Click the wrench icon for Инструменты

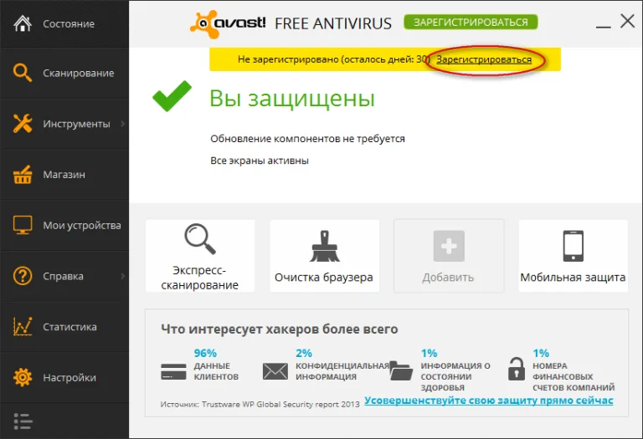tap(23, 123)
